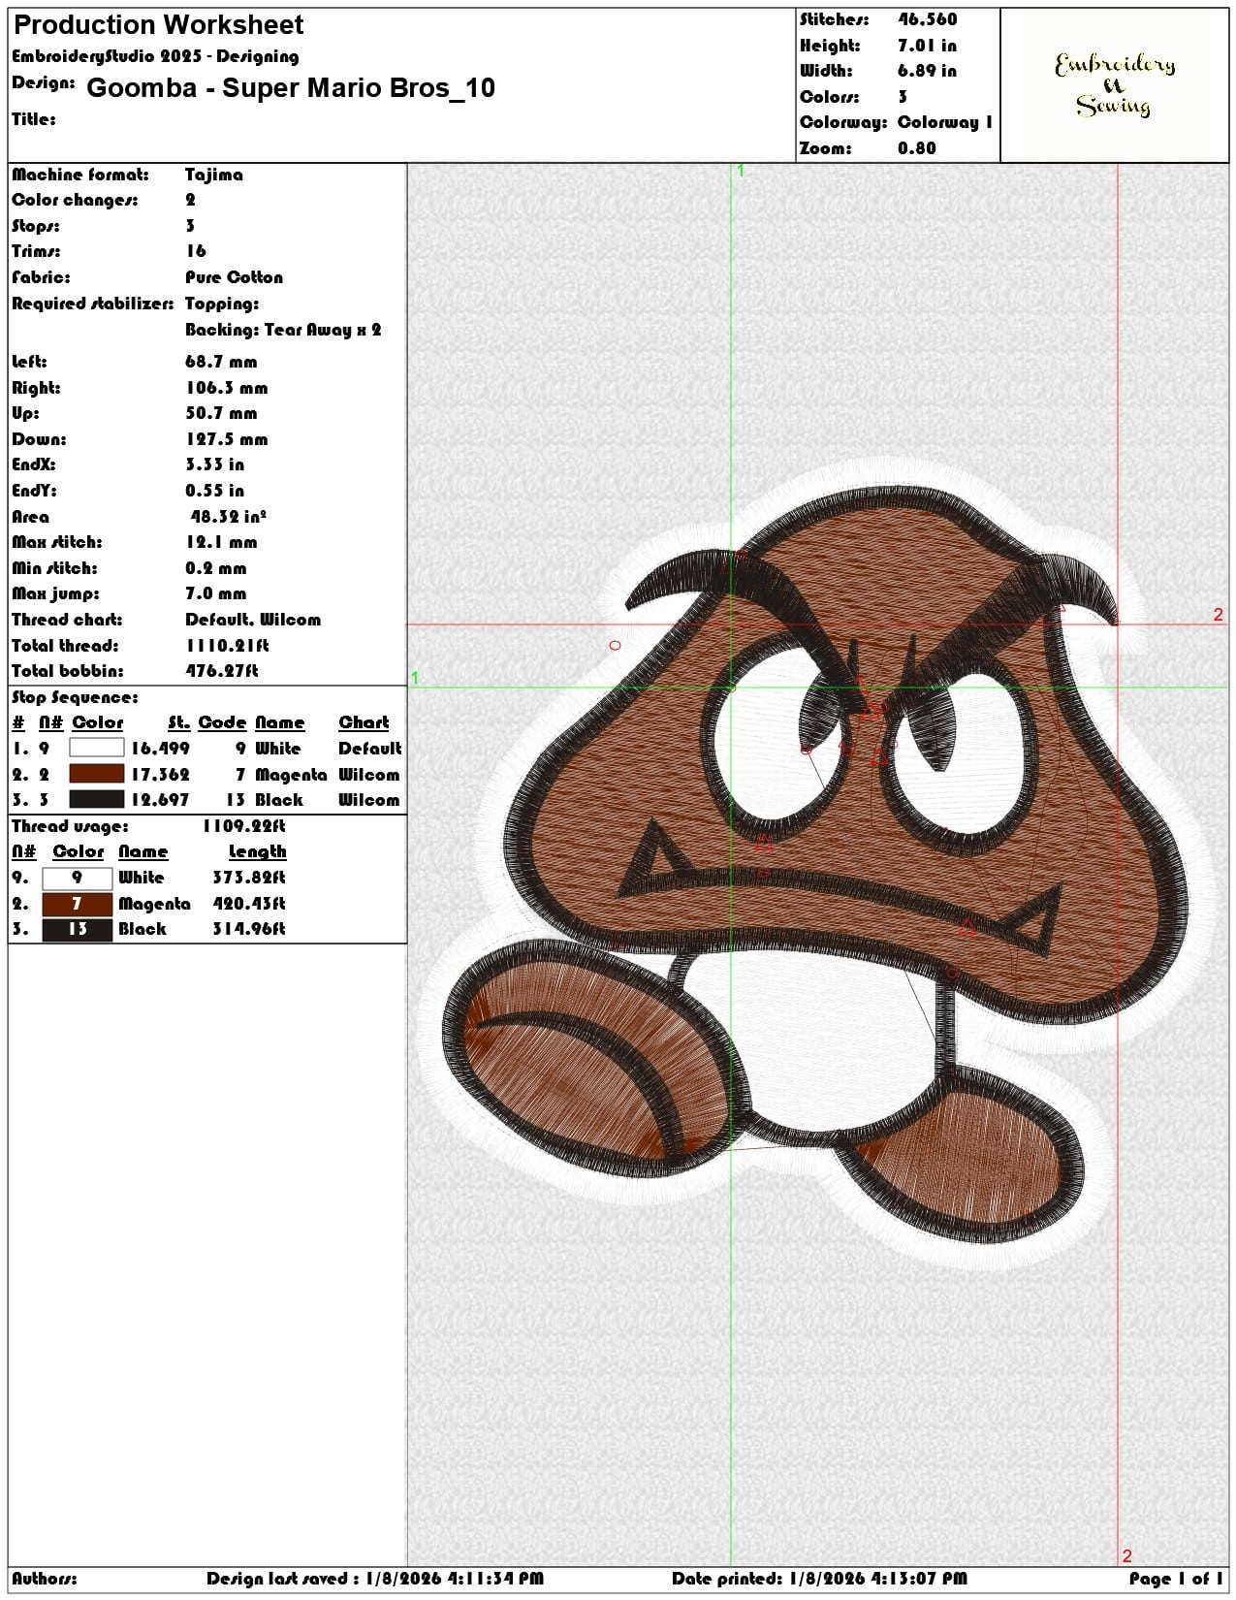The image size is (1236, 1600).
Task: Click Total bobbin value 476.27ft
Action: point(222,671)
